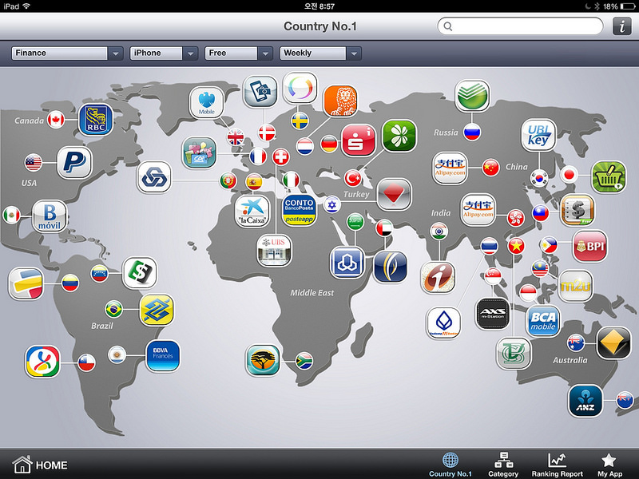Select the India flag marker

(x=439, y=232)
